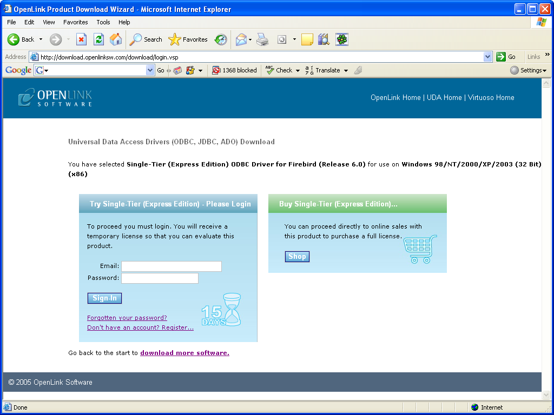Image resolution: width=554 pixels, height=415 pixels.
Task: Click the page icon in the Address bar
Action: coord(34,57)
